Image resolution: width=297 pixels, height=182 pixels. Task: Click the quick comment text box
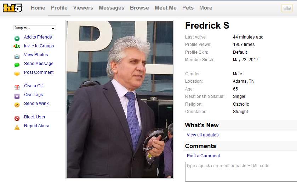pos(241,172)
